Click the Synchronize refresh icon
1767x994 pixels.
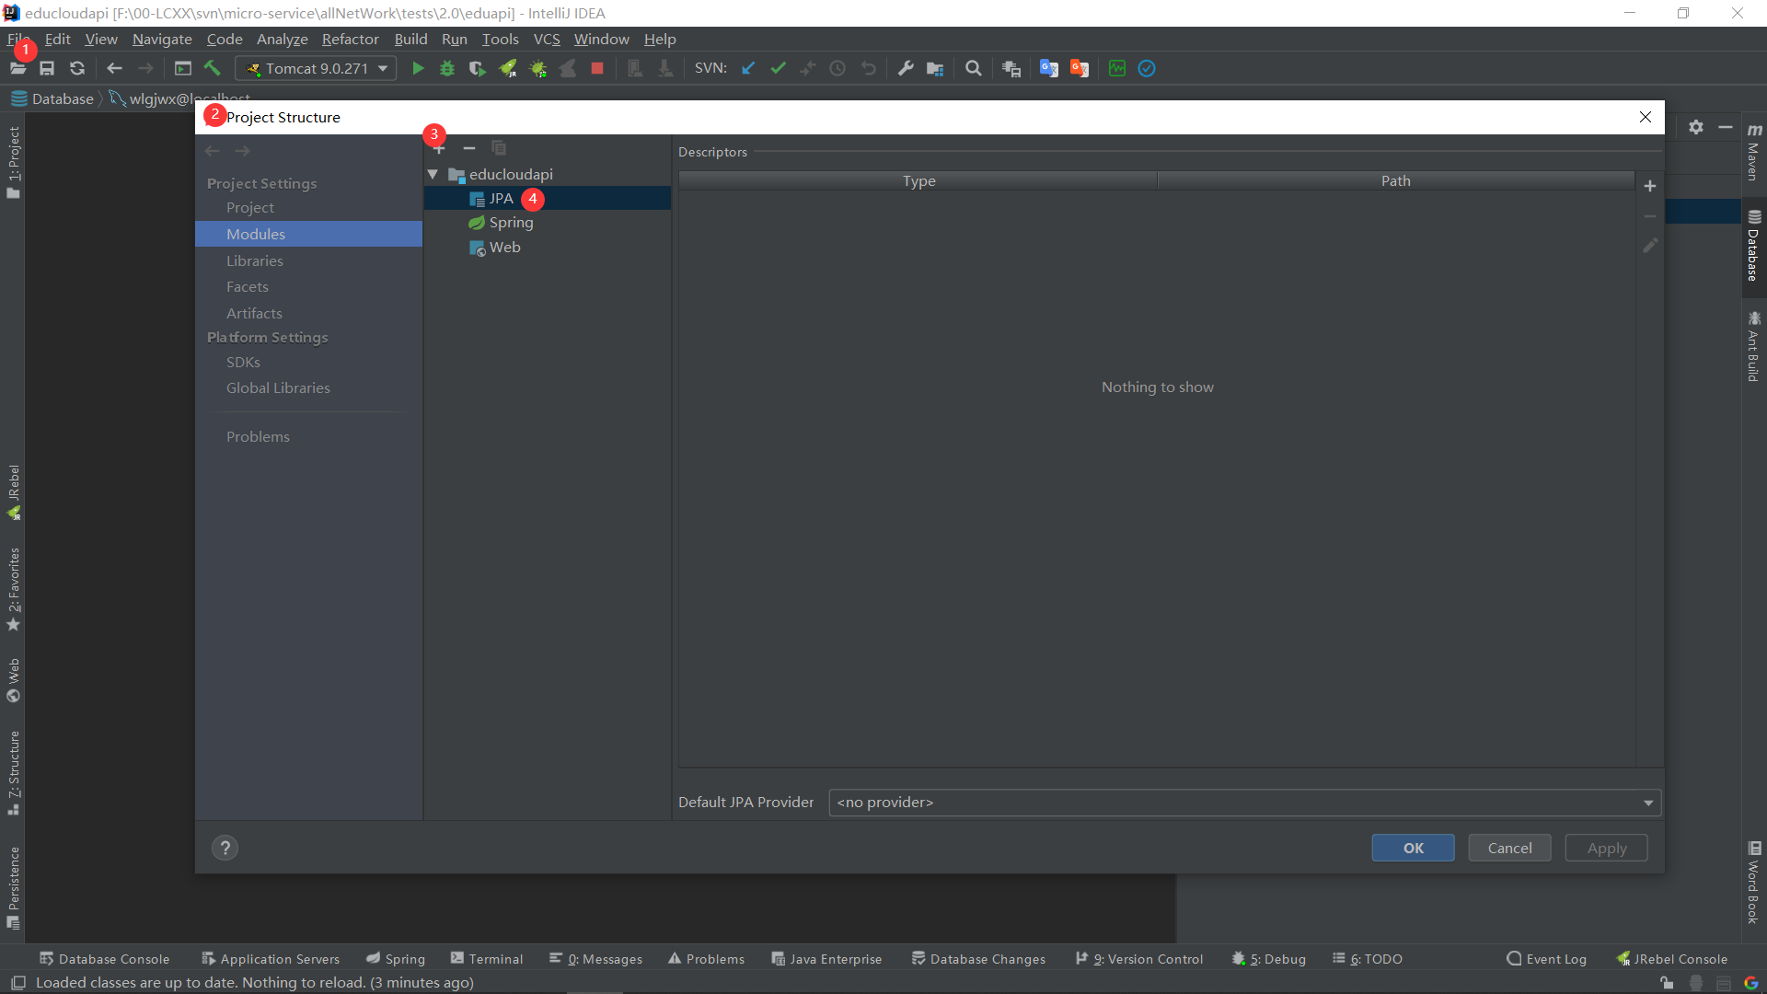click(77, 68)
